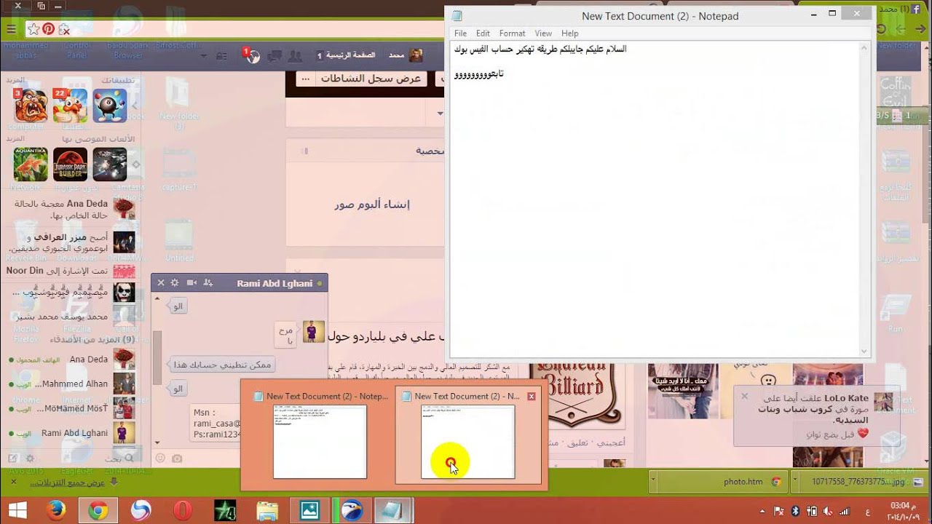The image size is (932, 524).
Task: Open Notepad Format menu
Action: [512, 33]
